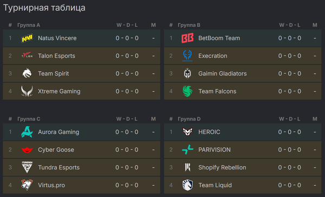Open the Execration blue logo

click(x=187, y=56)
